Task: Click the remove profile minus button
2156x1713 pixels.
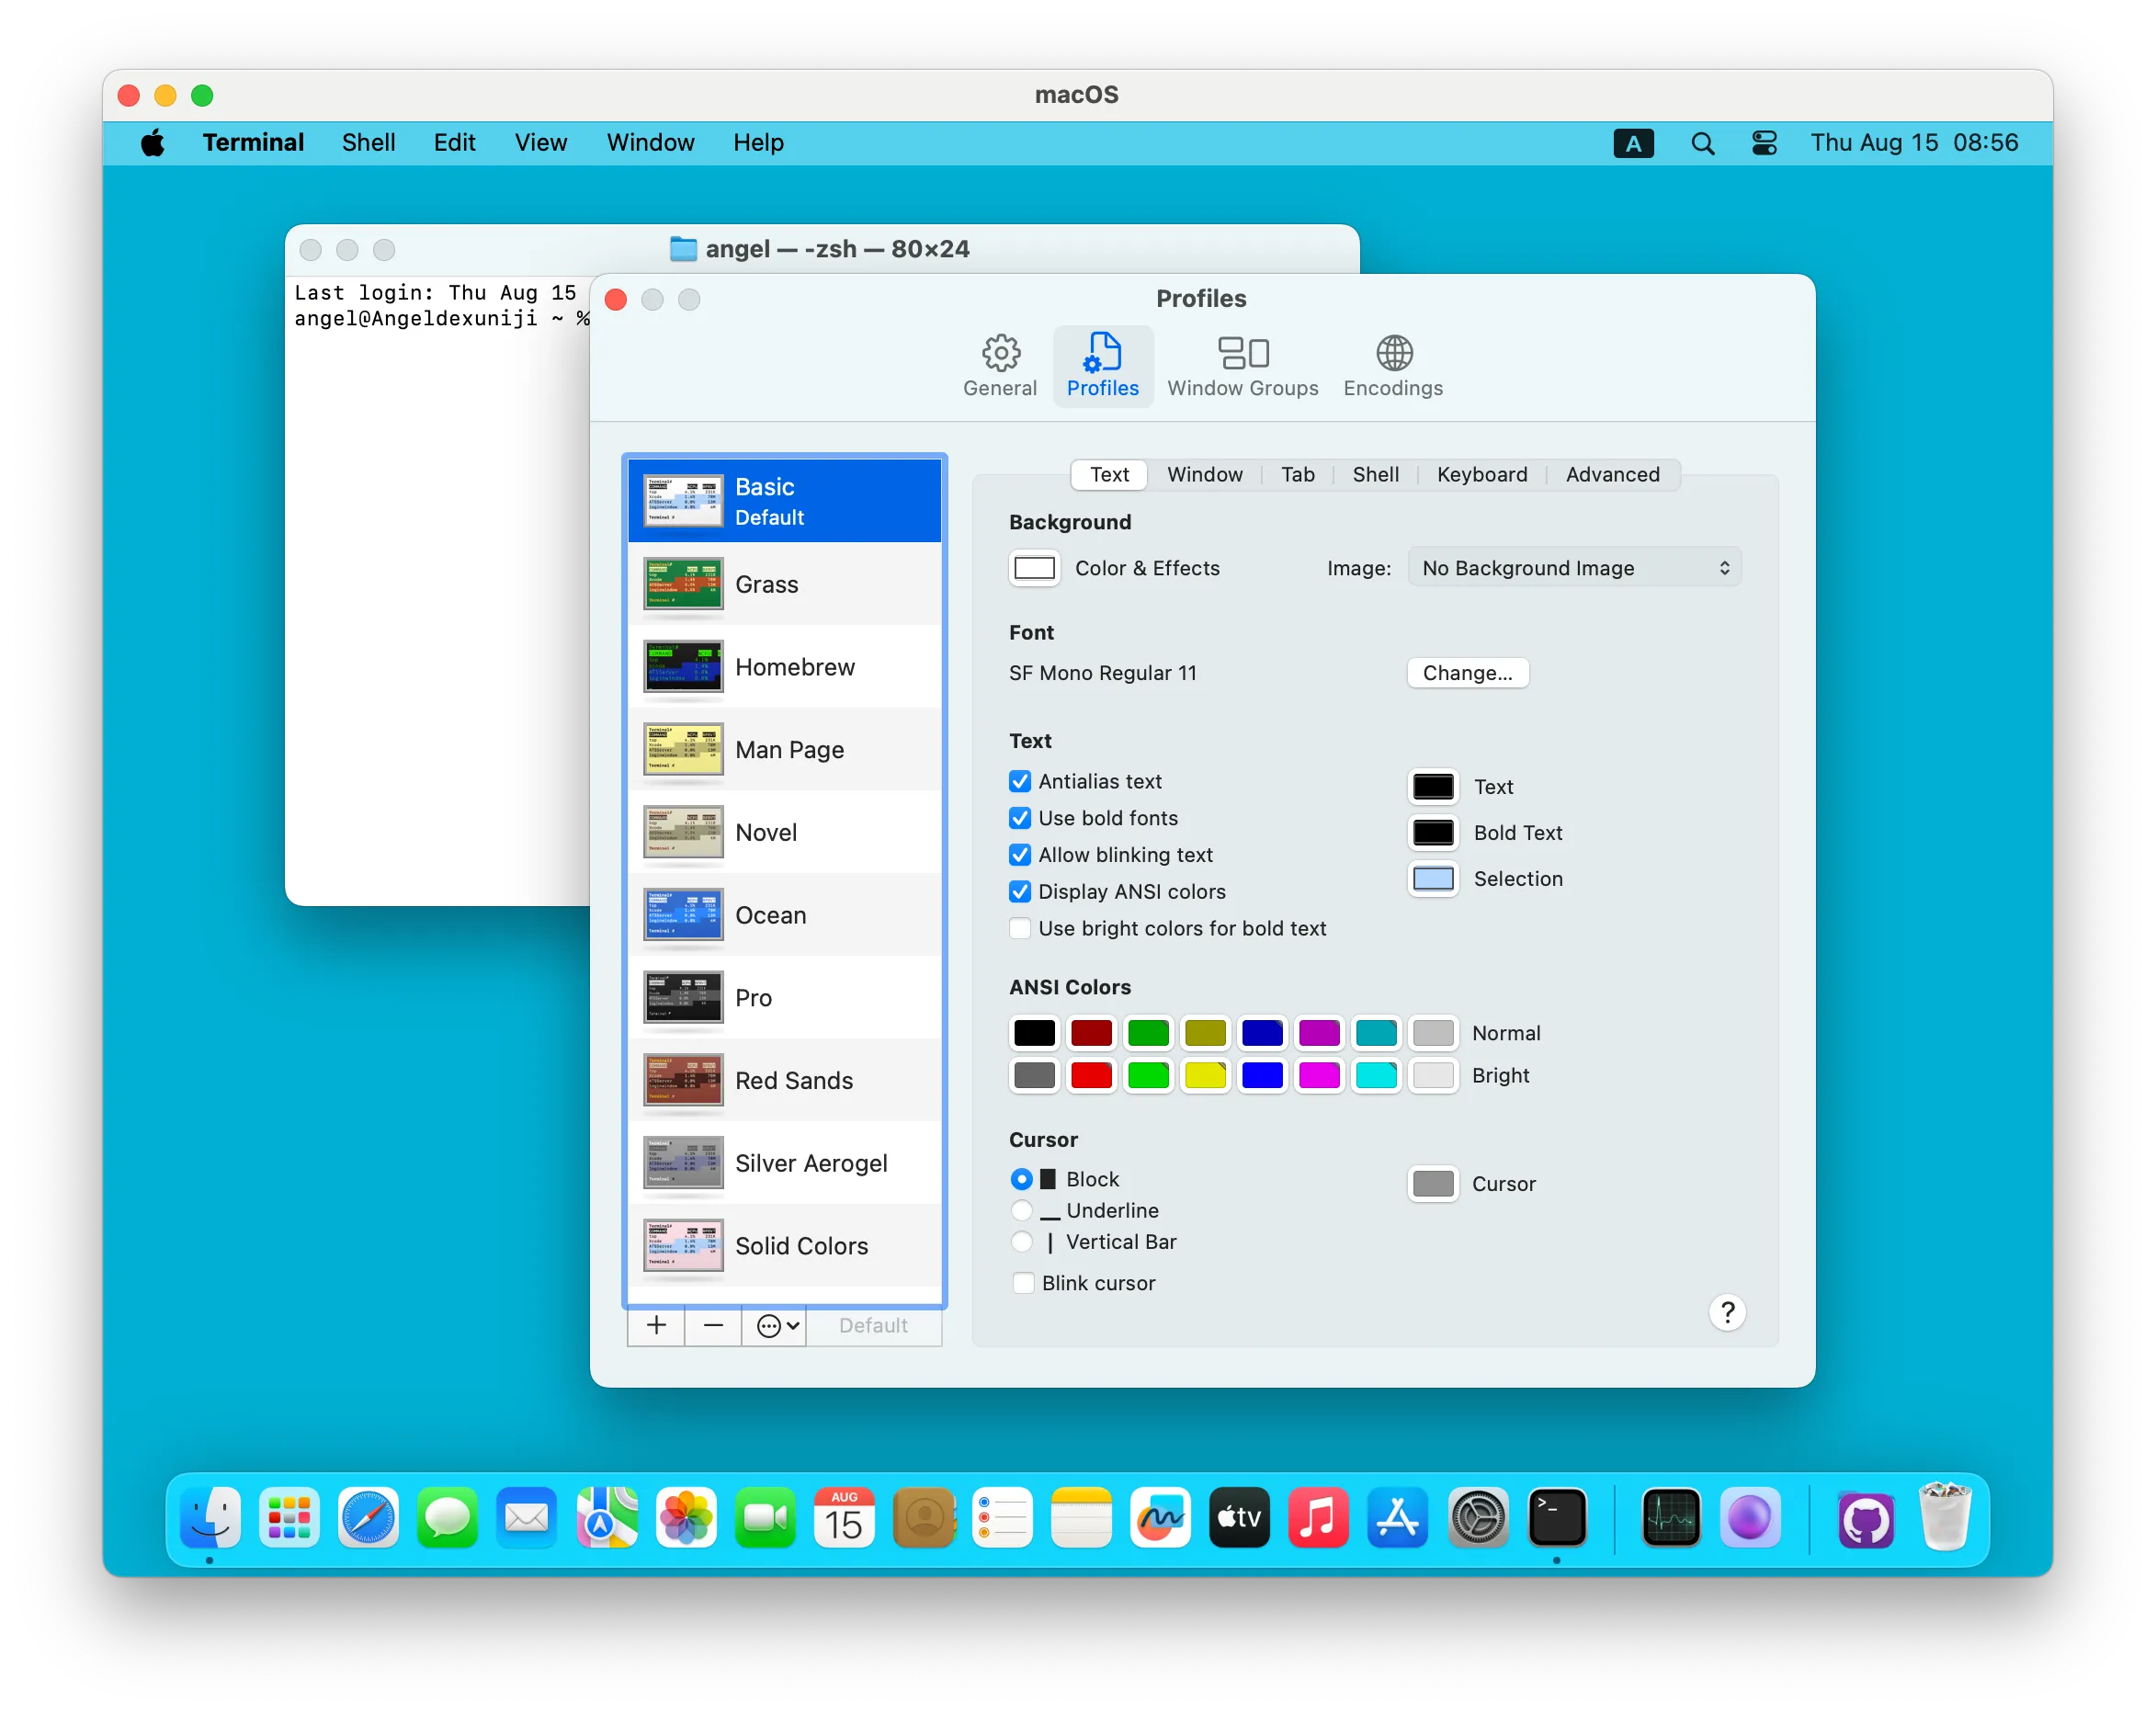Action: click(713, 1325)
